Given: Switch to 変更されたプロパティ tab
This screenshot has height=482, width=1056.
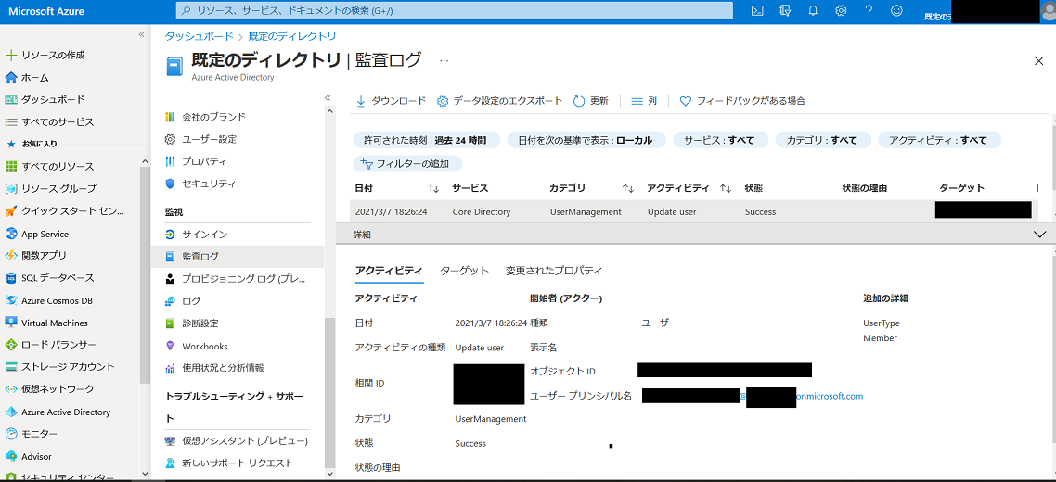Looking at the screenshot, I should 554,271.
